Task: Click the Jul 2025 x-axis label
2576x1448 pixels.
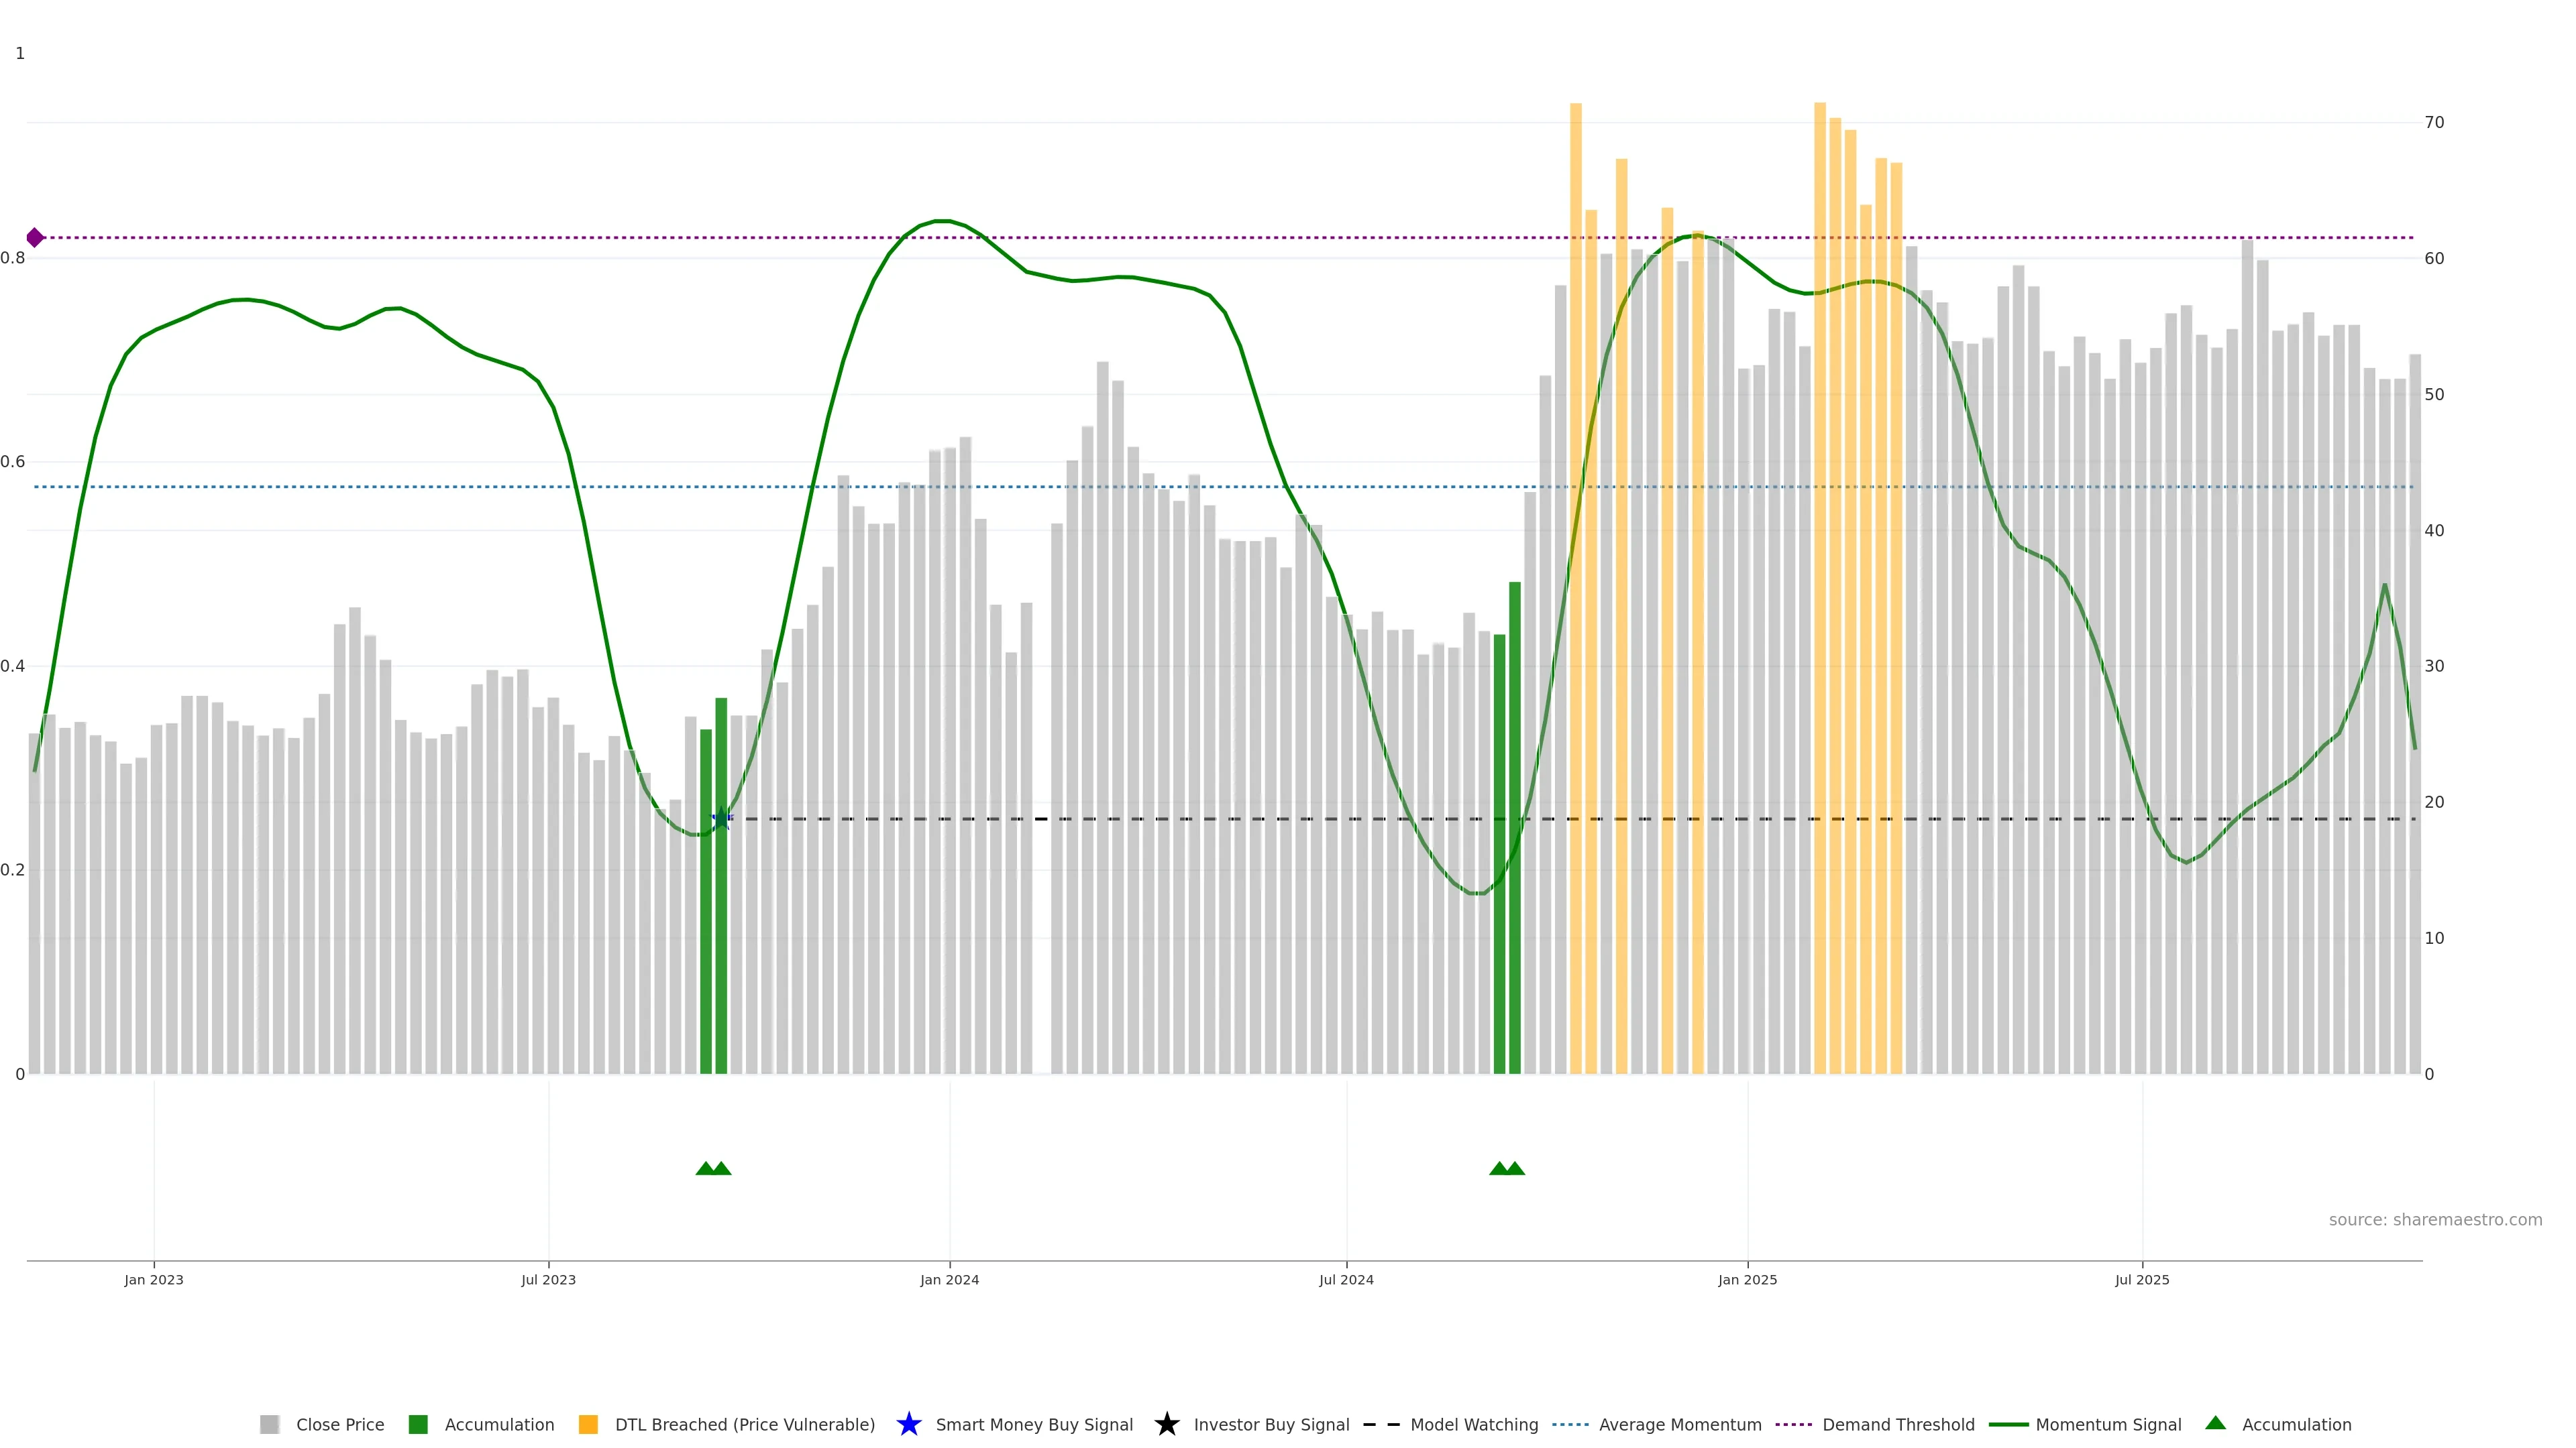Action: tap(2142, 1280)
